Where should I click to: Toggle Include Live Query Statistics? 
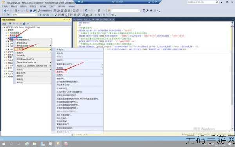(75, 15)
